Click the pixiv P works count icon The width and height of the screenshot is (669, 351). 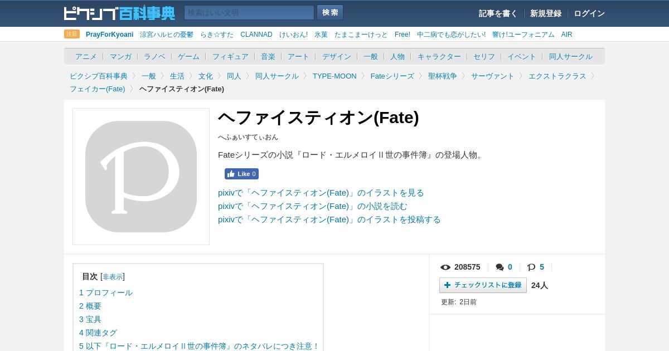click(x=531, y=267)
